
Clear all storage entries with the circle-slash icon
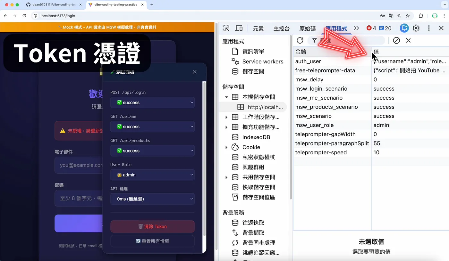point(396,40)
